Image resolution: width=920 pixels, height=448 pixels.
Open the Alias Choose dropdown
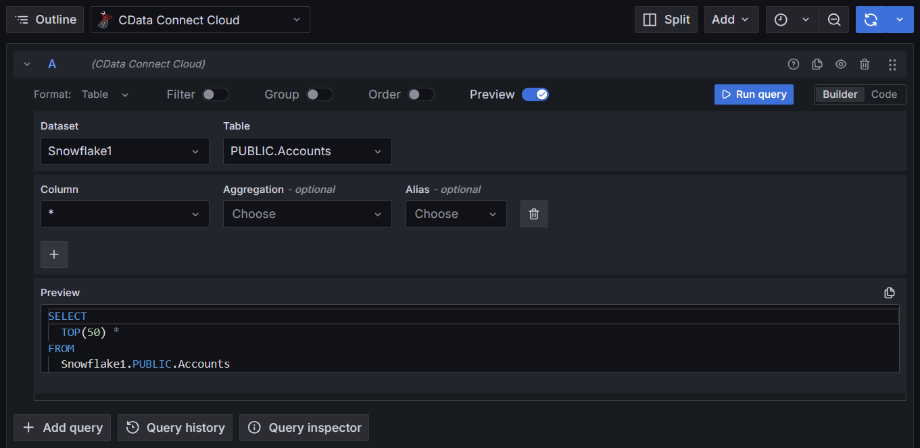pos(456,214)
